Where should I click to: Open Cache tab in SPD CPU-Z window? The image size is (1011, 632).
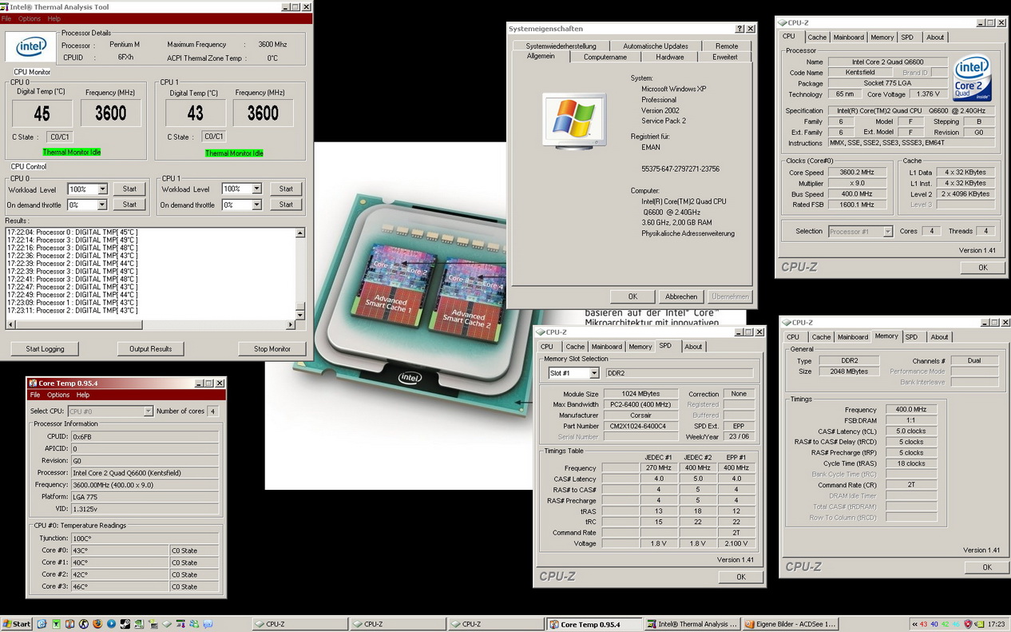575,347
